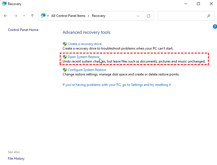Focus the Control Panel search box
The height and width of the screenshot is (165, 217).
click(182, 16)
